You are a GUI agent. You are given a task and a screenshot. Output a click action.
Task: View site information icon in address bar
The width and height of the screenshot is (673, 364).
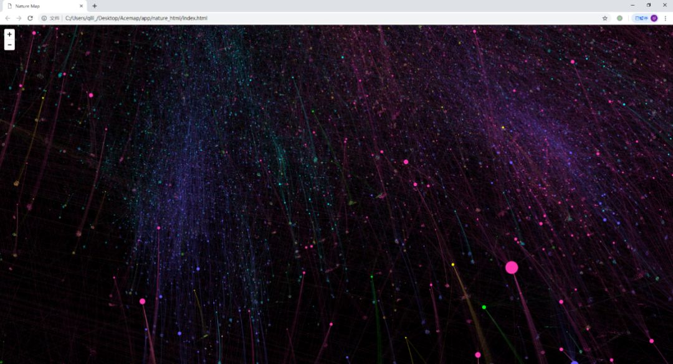tap(44, 18)
